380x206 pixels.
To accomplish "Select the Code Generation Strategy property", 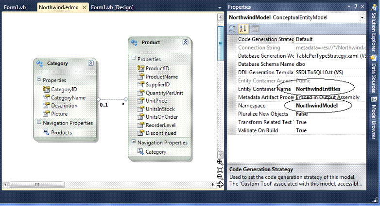I will tap(266, 39).
